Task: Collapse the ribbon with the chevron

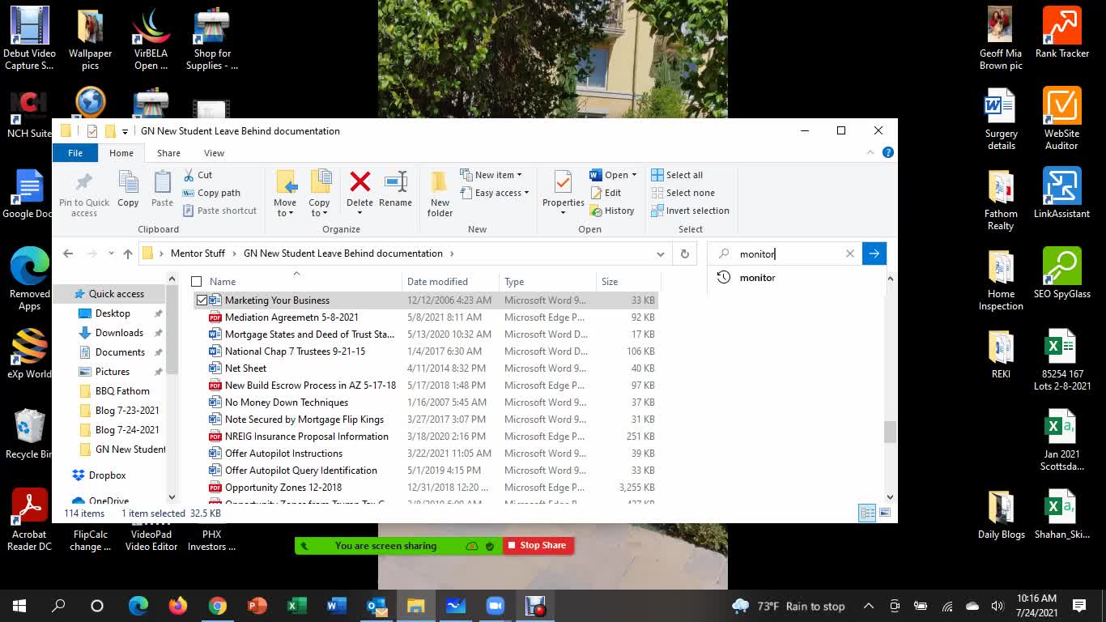Action: (871, 152)
